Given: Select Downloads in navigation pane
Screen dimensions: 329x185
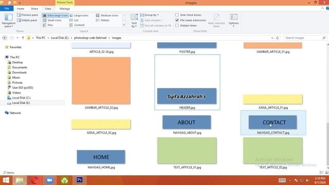Looking at the screenshot, I should [20, 72].
